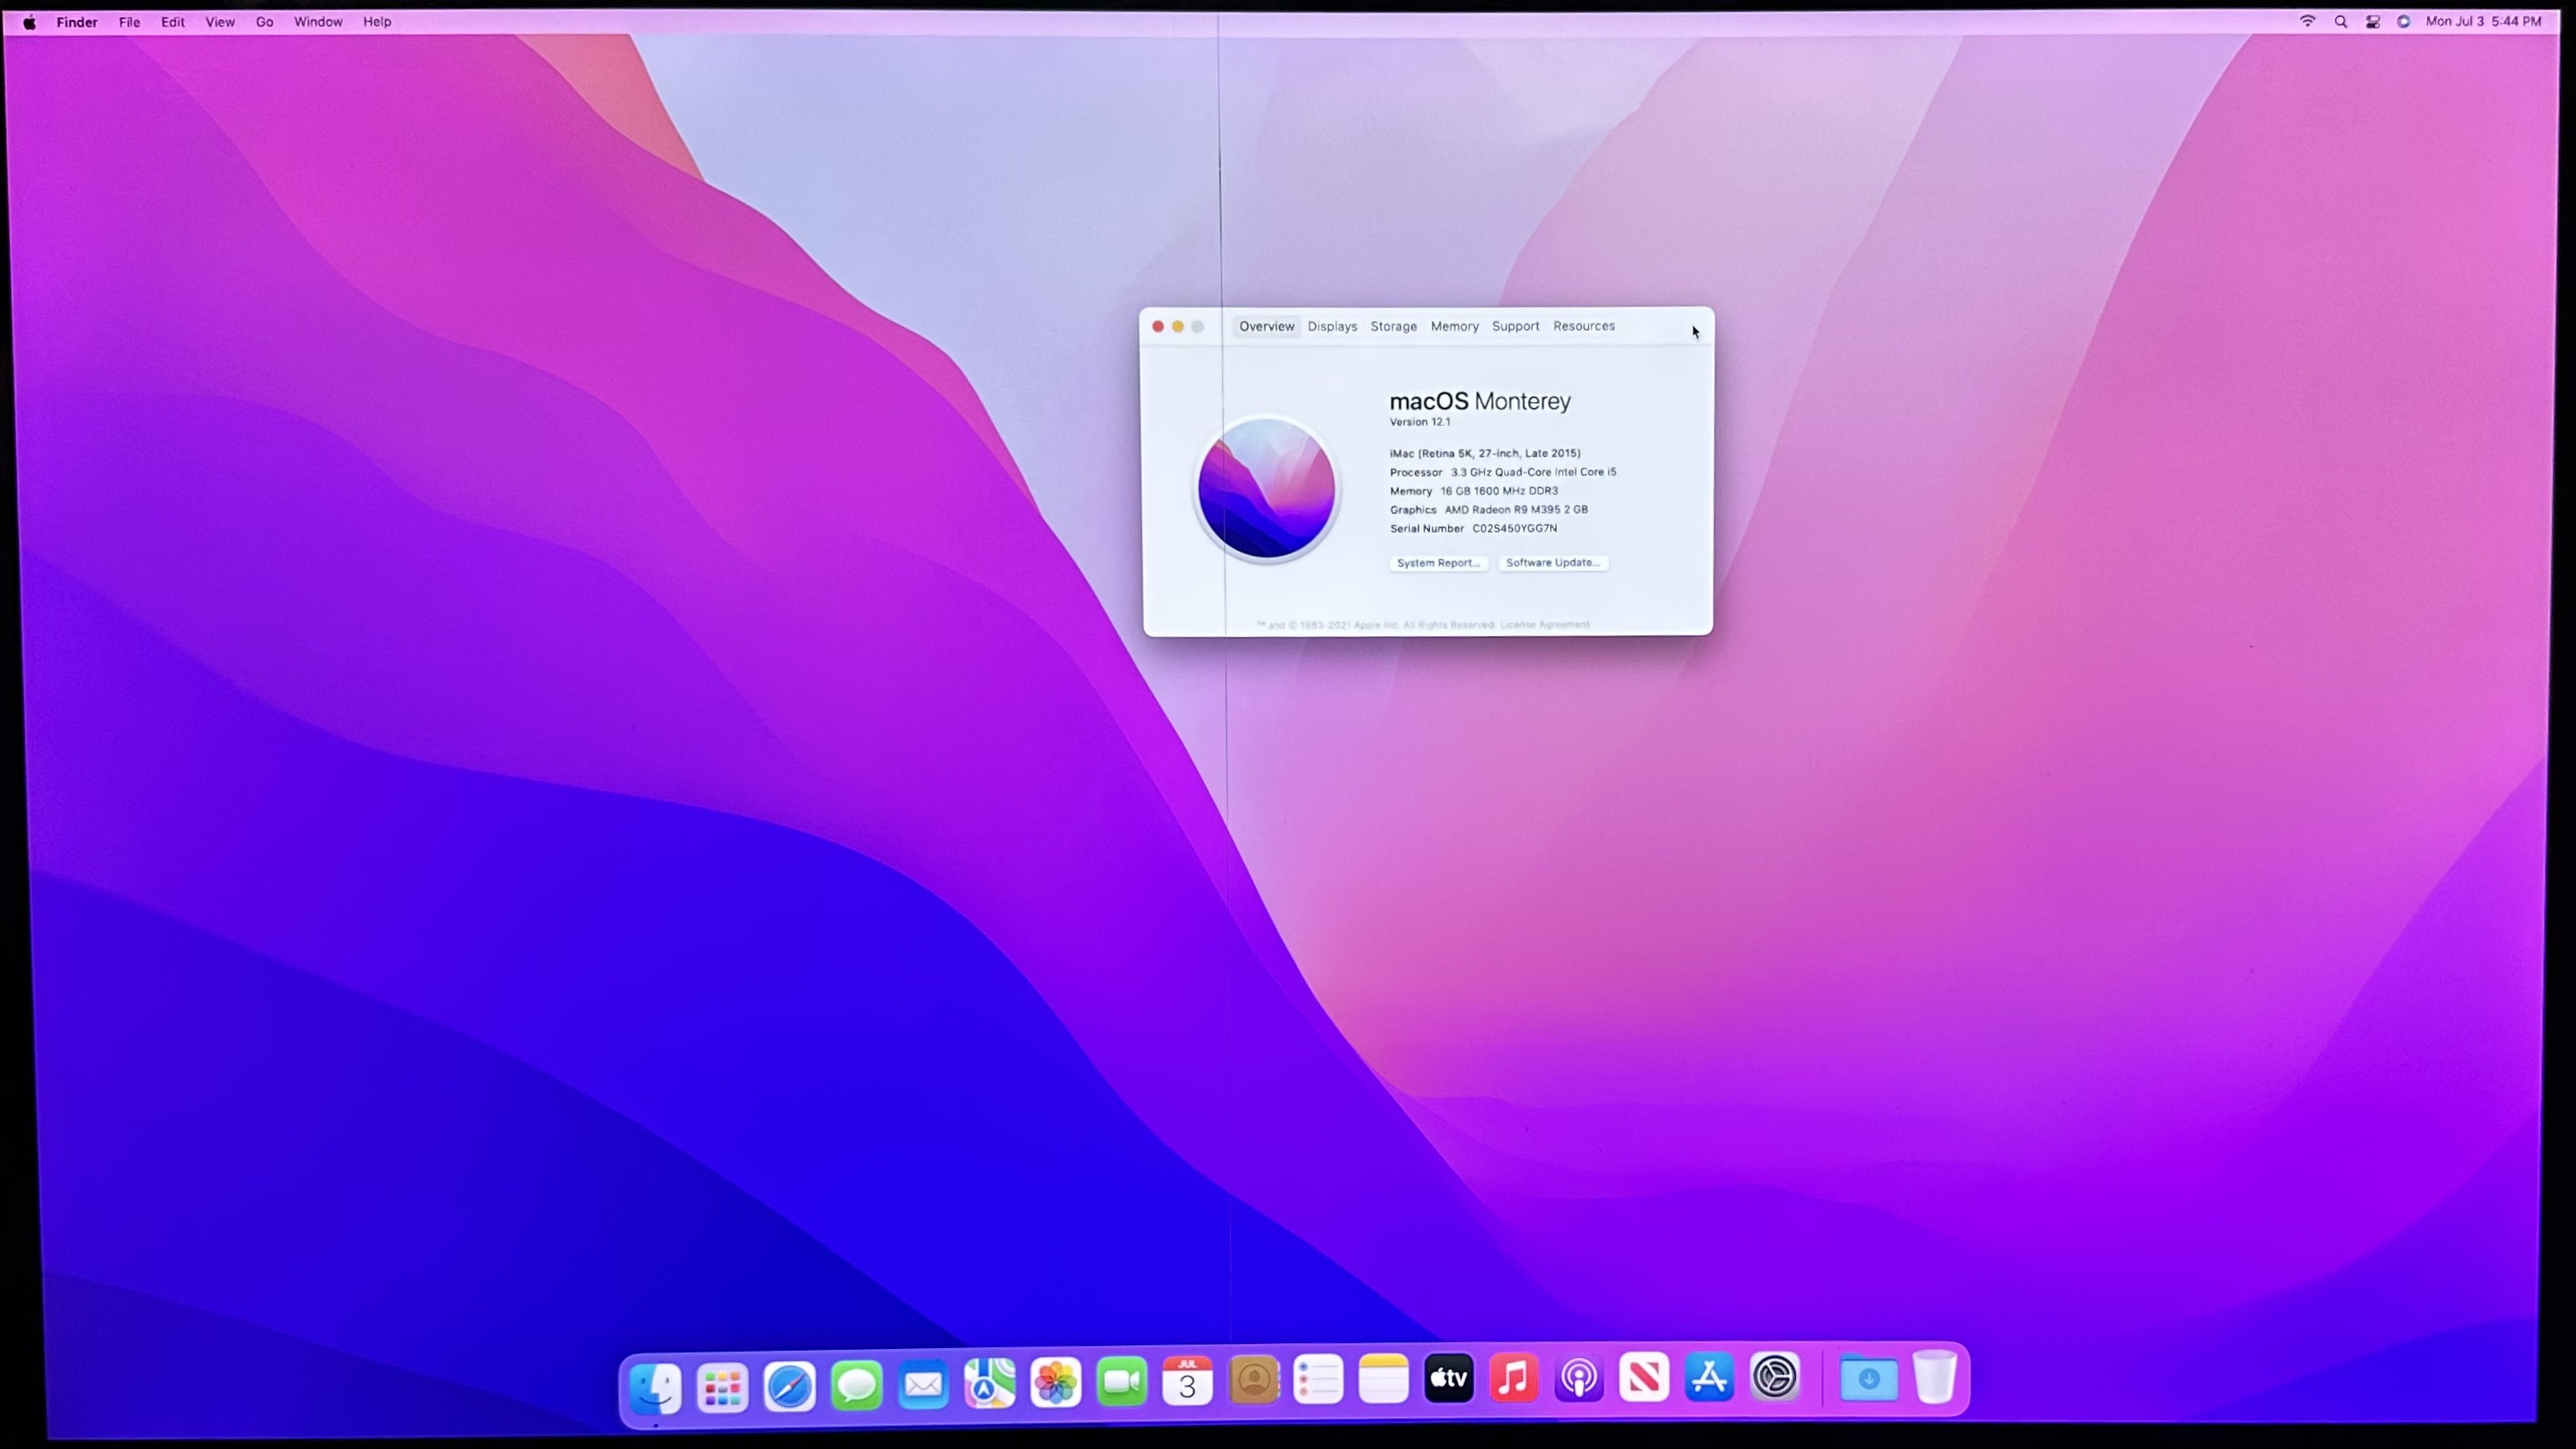2576x1449 pixels.
Task: Click the Software Update button
Action: (x=1552, y=562)
